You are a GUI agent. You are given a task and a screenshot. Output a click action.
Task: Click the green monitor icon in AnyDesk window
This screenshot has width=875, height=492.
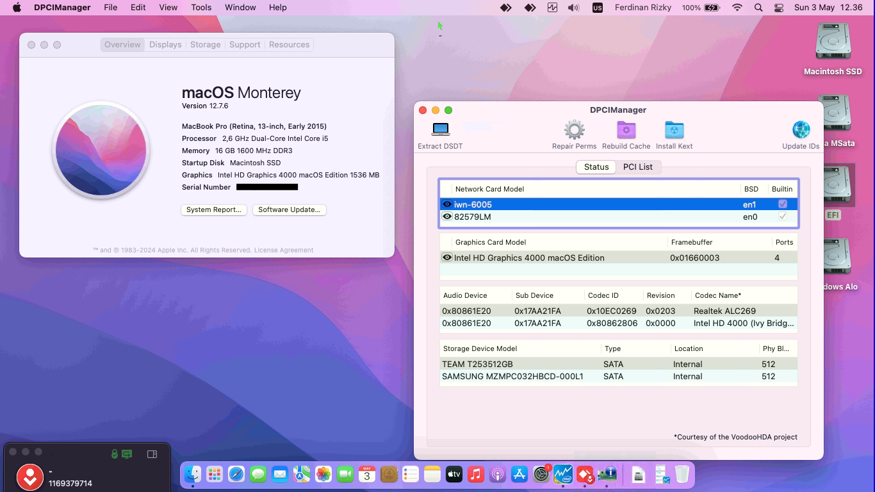(127, 454)
